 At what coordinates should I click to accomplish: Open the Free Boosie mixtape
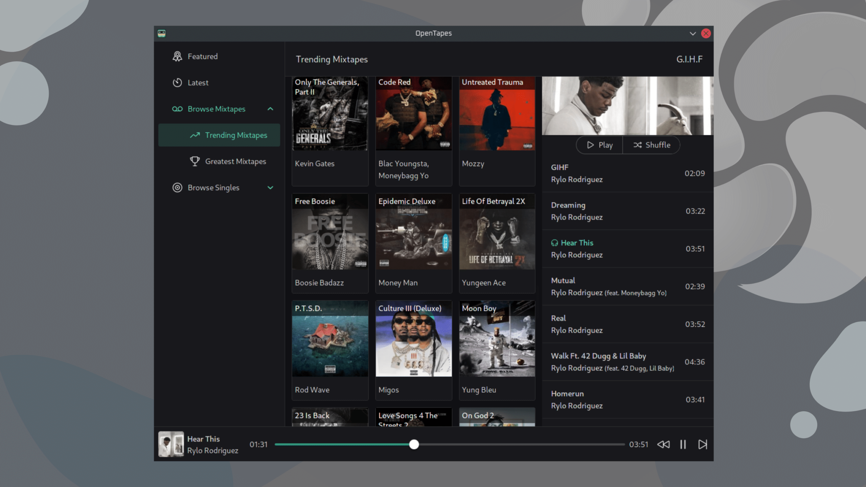pos(330,243)
